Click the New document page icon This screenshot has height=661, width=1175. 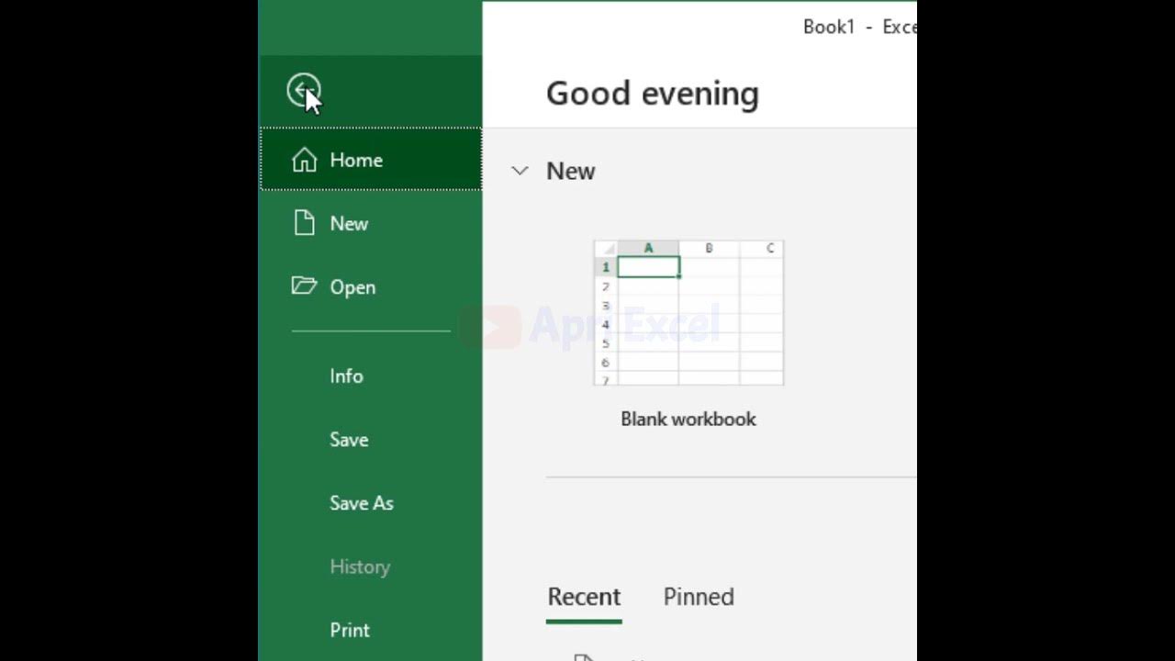point(304,223)
